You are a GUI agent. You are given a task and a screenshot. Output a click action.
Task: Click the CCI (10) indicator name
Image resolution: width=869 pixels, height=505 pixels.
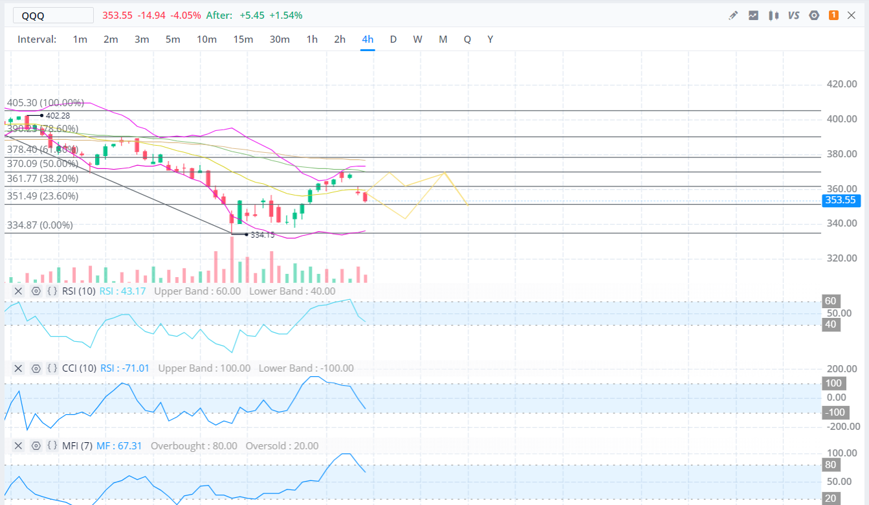click(x=79, y=368)
